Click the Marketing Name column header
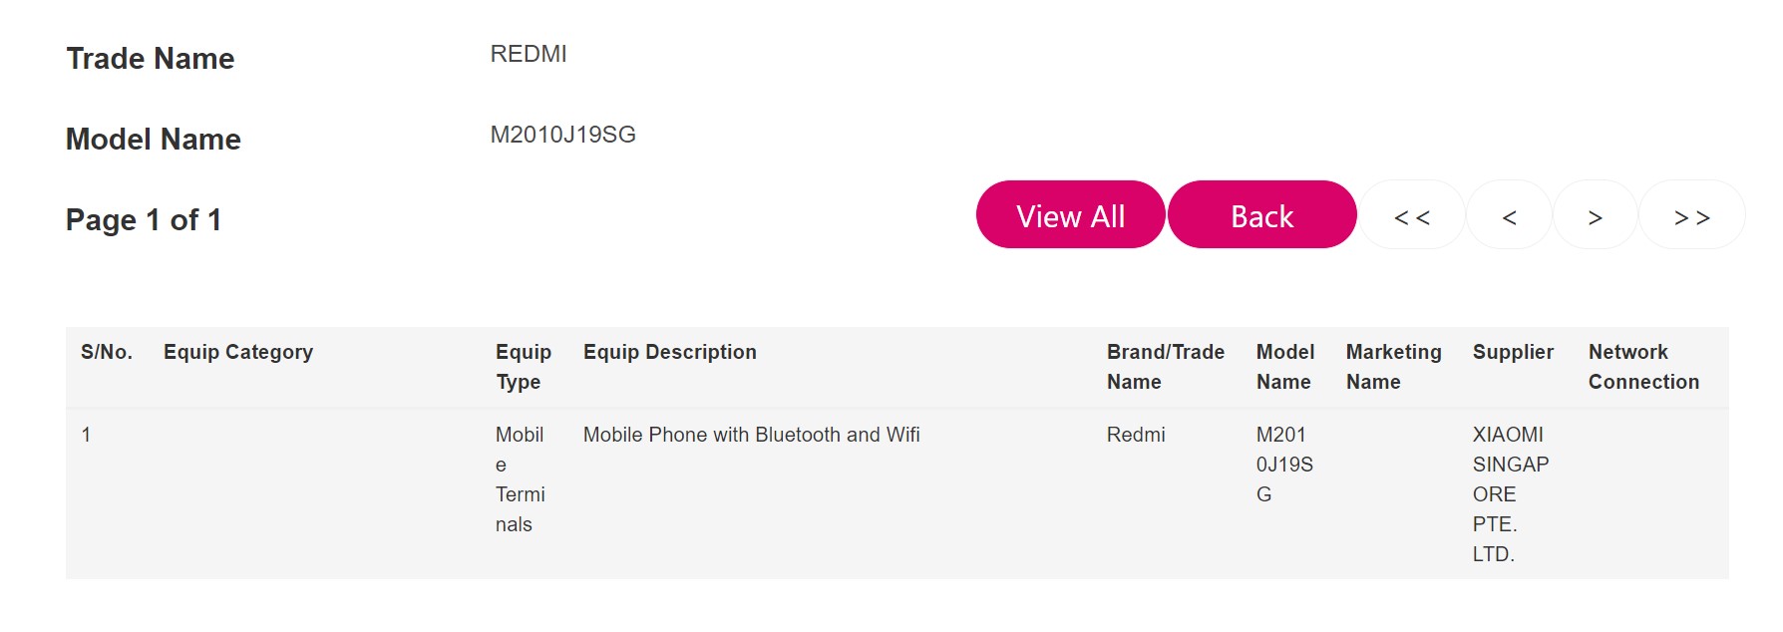Screen dimensions: 1783x632 tap(1392, 367)
